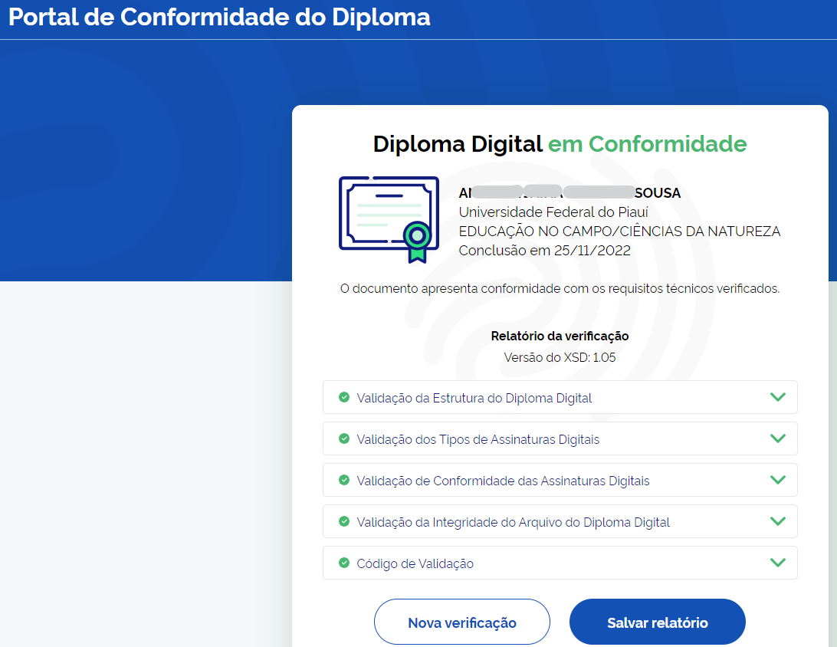Click Portal de Conformidade do Diploma title
Image resolution: width=837 pixels, height=647 pixels.
219,17
